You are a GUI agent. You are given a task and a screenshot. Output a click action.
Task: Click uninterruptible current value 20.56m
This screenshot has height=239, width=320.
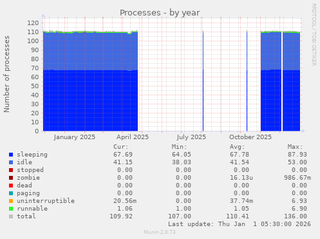[125, 201]
